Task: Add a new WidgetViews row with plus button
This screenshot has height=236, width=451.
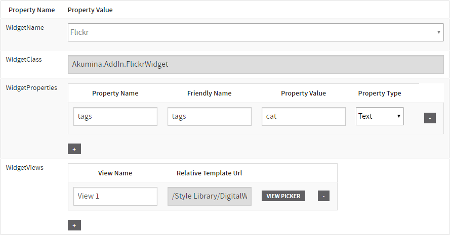Action: [74, 225]
